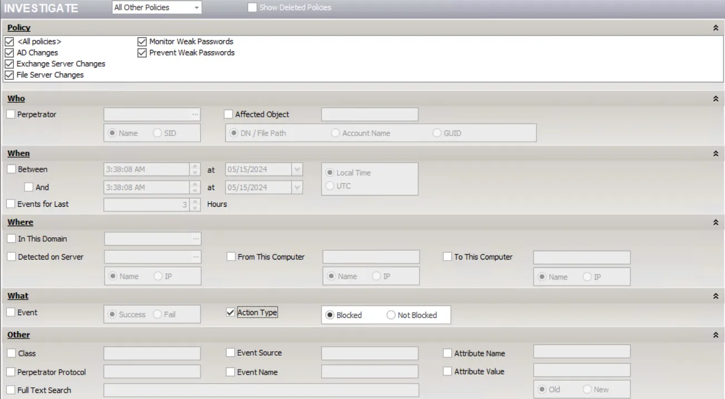
Task: Collapse the Other section chevron
Action: pyautogui.click(x=716, y=335)
